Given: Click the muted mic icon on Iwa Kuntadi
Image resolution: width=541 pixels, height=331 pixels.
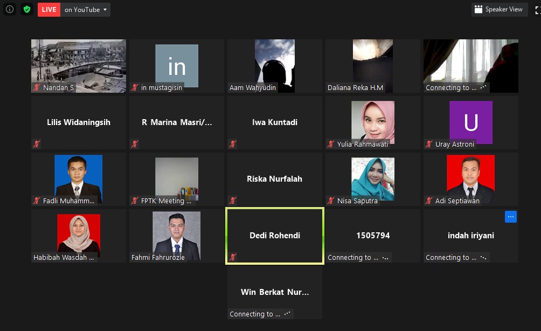Looking at the screenshot, I should coord(233,144).
